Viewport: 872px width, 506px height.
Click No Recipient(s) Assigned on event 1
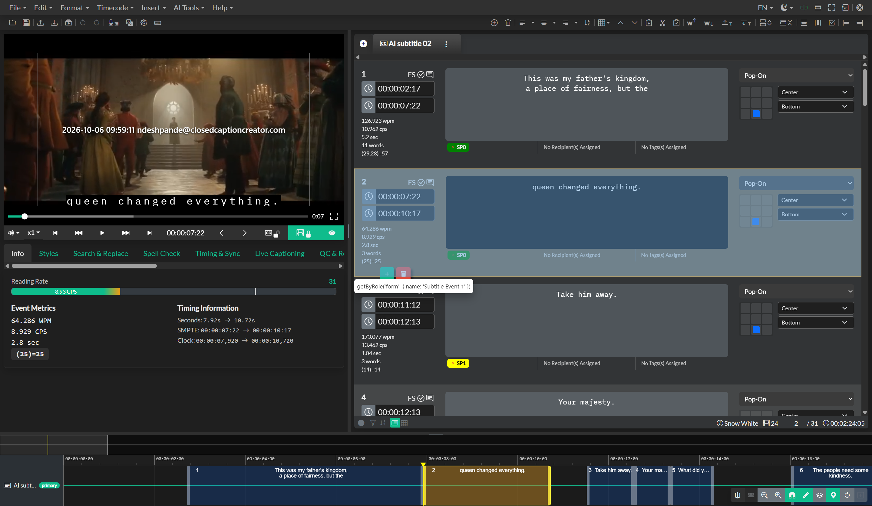(x=572, y=147)
